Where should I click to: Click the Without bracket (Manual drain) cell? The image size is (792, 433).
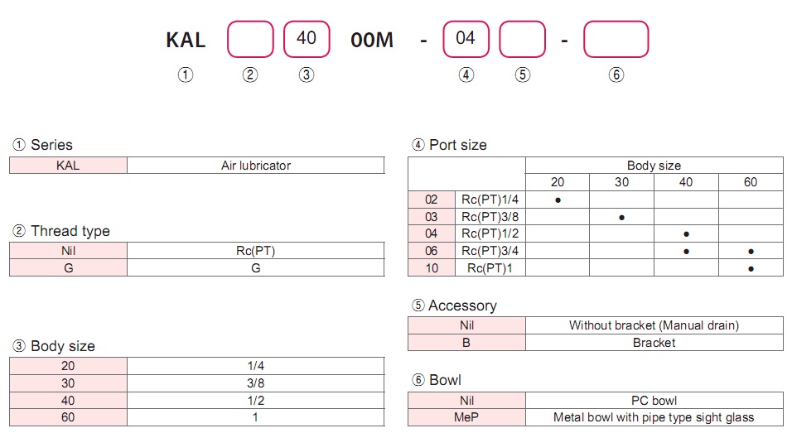tap(654, 325)
